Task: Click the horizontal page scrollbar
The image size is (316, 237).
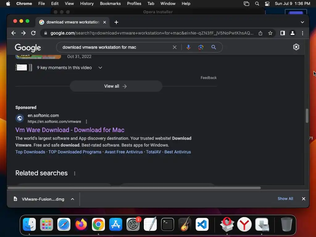Action: (134, 188)
